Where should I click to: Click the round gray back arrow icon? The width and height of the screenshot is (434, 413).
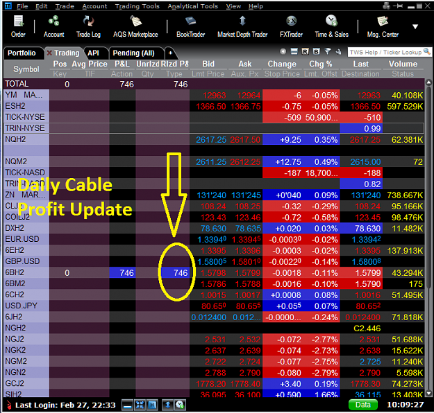click(x=283, y=51)
